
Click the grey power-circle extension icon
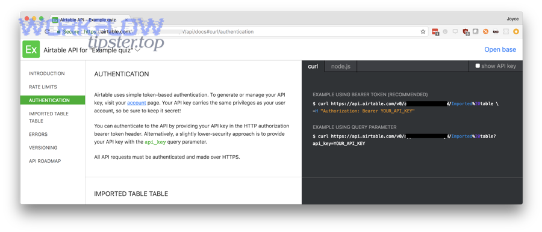445,31
